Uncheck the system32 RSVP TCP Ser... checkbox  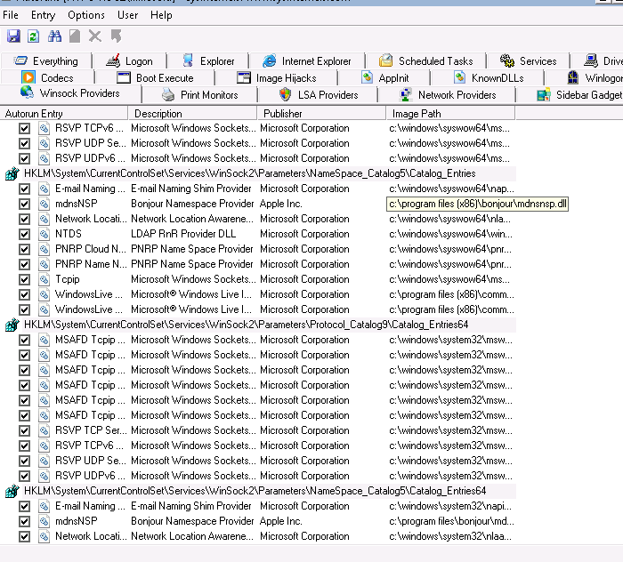tap(25, 430)
